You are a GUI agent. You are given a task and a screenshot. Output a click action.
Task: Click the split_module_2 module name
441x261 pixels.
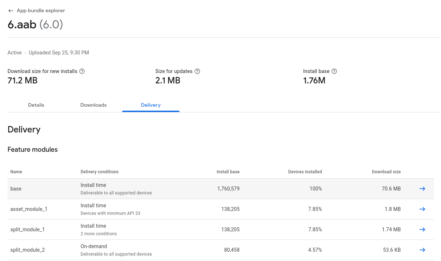point(28,250)
